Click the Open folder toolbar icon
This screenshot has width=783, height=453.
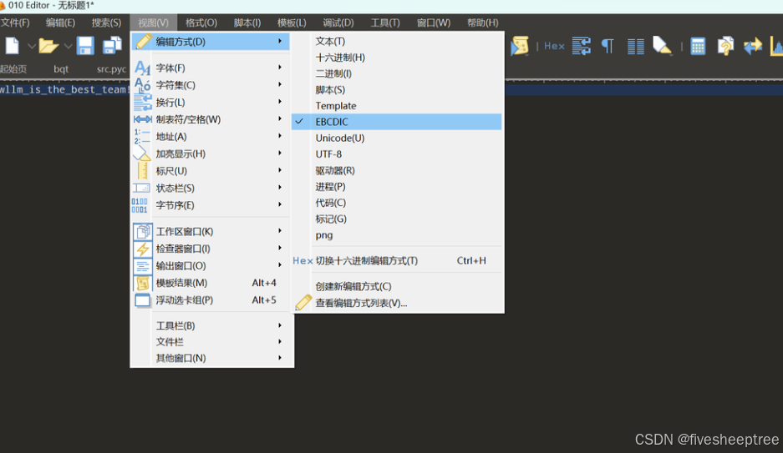pyautogui.click(x=48, y=46)
